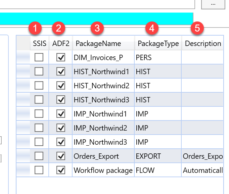Screen dimensions: 229x194
Task: Click HIST type cell for HIST_Northwind2
Action: [158, 85]
